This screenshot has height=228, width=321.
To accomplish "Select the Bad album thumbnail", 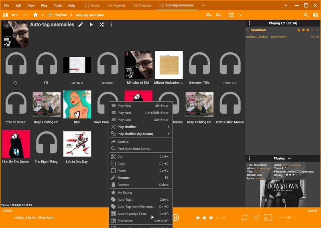I will pos(77,105).
